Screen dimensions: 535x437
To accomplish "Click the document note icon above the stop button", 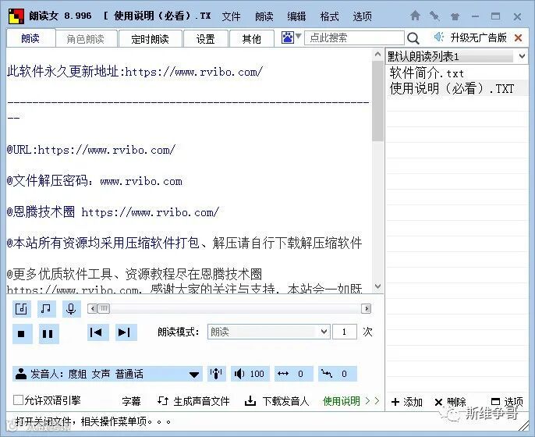I will (x=22, y=309).
